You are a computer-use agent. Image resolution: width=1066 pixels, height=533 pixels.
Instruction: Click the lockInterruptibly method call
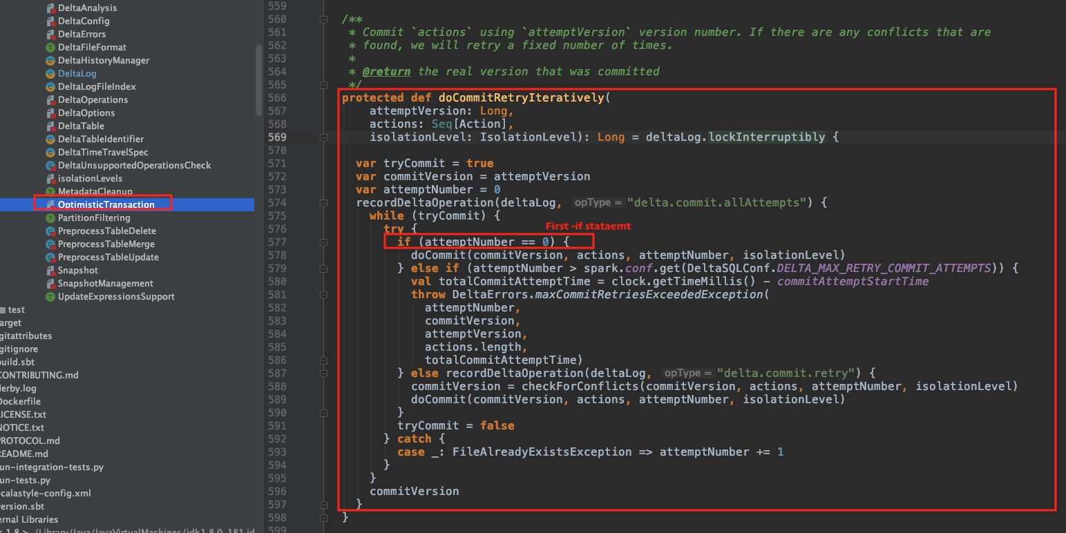[x=767, y=137]
